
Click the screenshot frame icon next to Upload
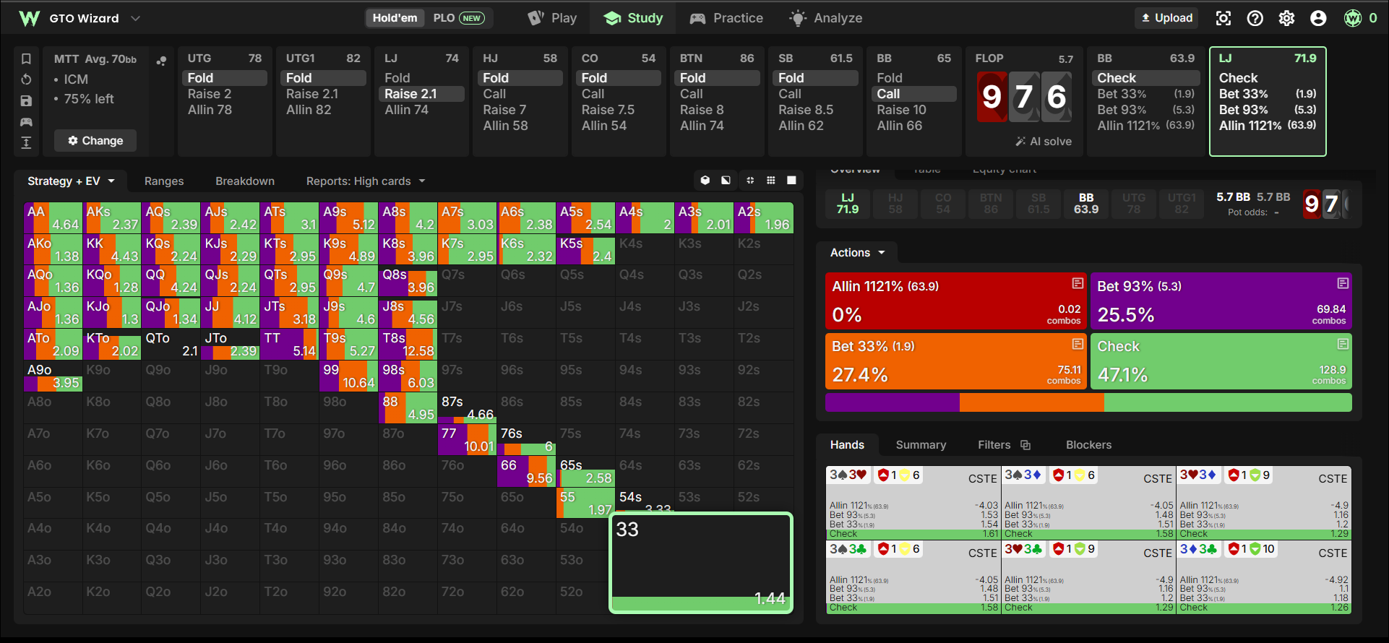(1224, 18)
